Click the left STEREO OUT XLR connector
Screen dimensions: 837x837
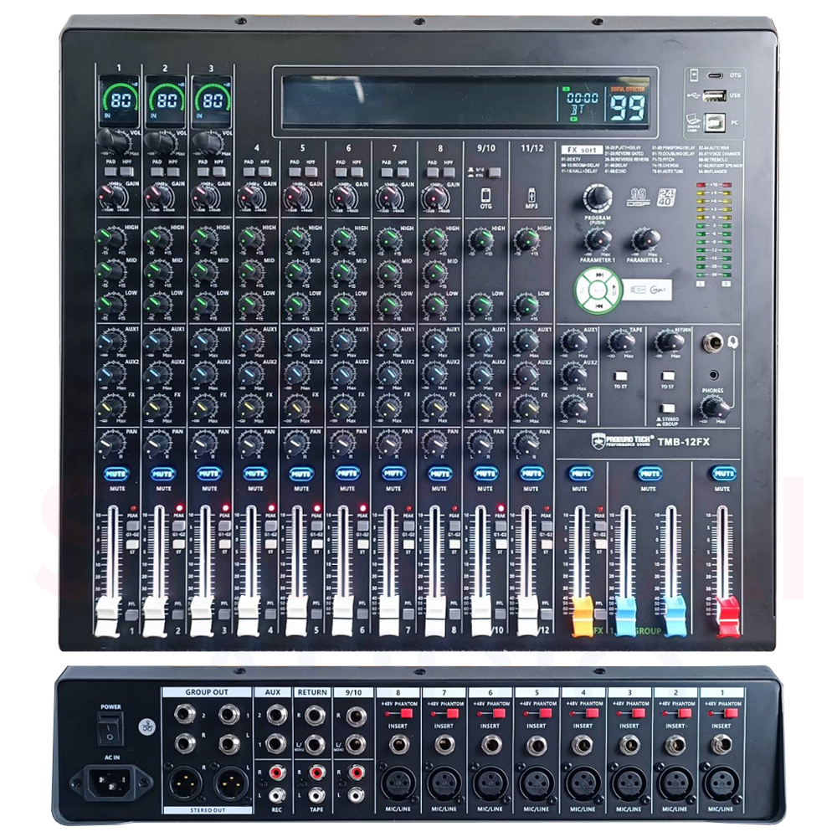(x=185, y=785)
